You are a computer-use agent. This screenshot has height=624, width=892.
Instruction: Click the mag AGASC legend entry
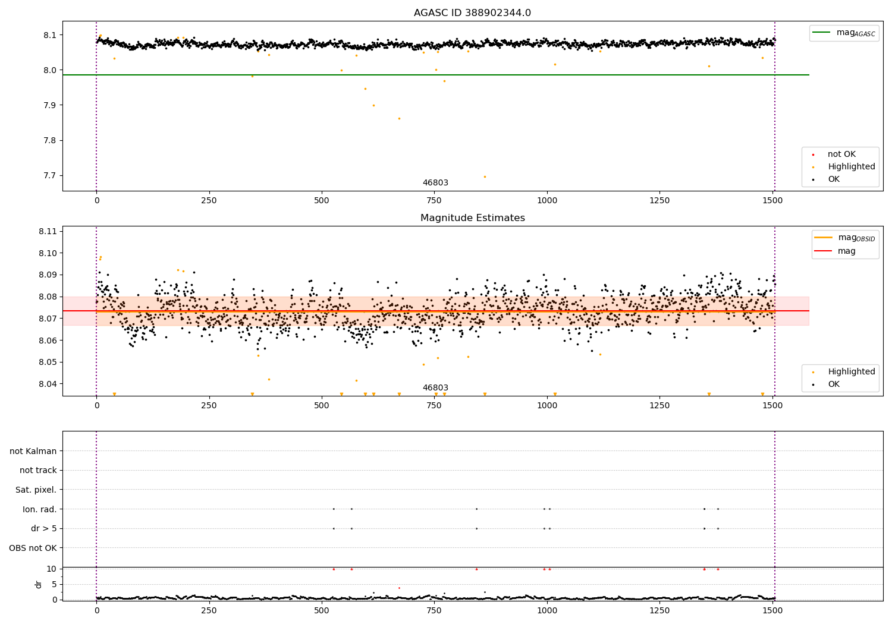click(856, 33)
